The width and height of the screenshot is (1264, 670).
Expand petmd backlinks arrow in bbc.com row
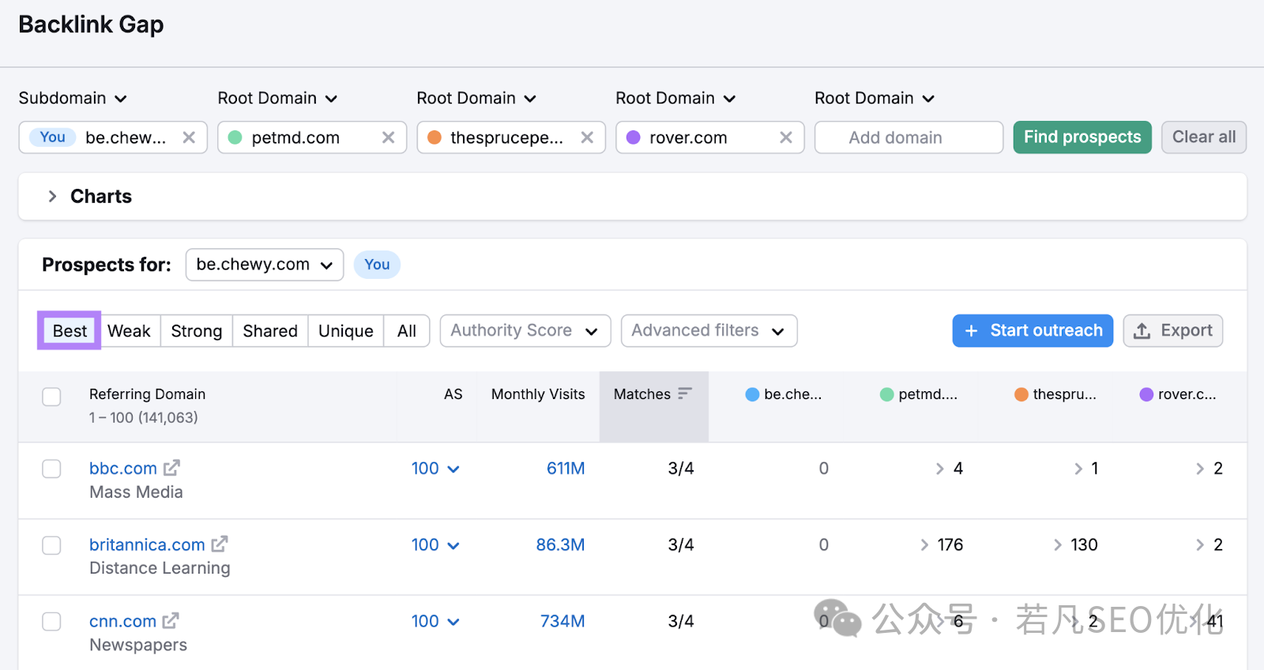tap(940, 469)
